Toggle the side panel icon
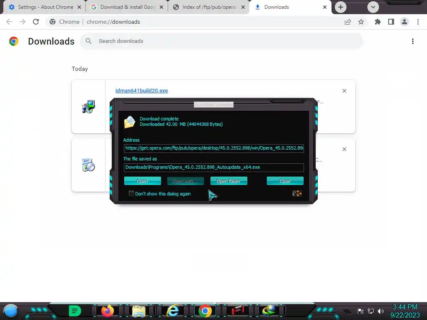Viewport: 427px width, 320px height. (391, 22)
